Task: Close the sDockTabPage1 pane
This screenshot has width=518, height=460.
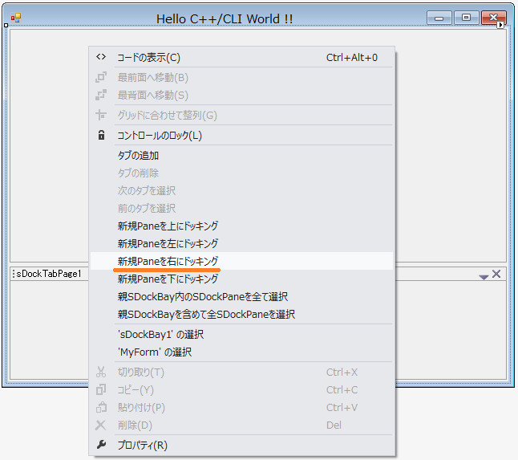Action: (x=496, y=274)
